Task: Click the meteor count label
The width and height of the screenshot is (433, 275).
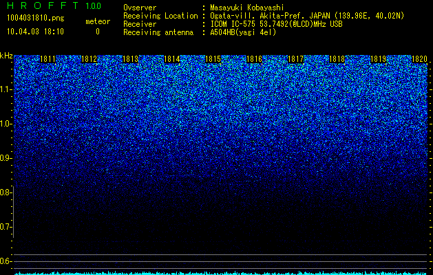Action: (98, 21)
